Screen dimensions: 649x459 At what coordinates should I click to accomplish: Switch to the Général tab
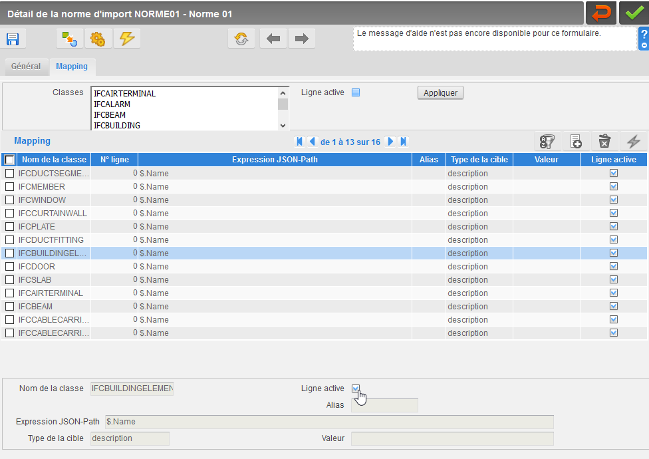click(x=26, y=67)
